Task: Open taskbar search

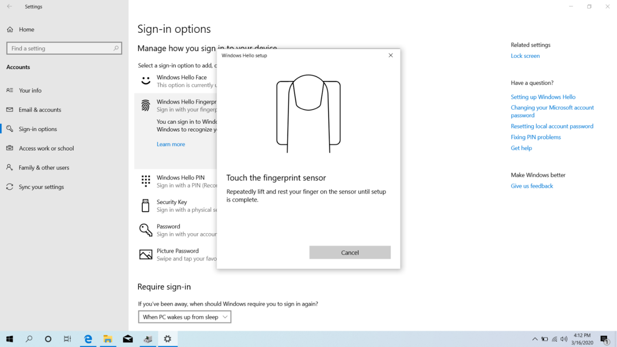Action: pos(29,339)
